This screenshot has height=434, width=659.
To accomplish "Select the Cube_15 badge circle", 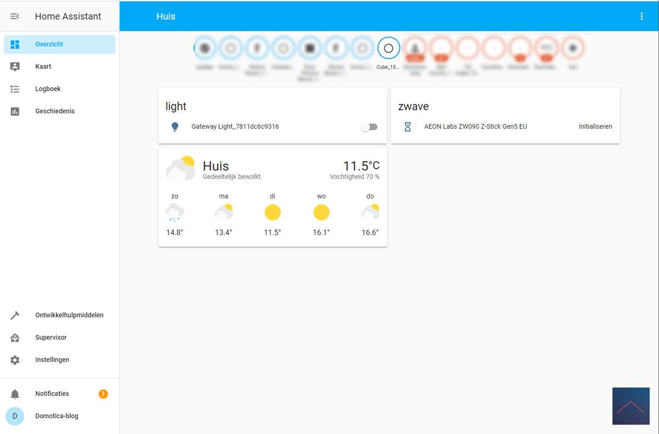I will 388,49.
